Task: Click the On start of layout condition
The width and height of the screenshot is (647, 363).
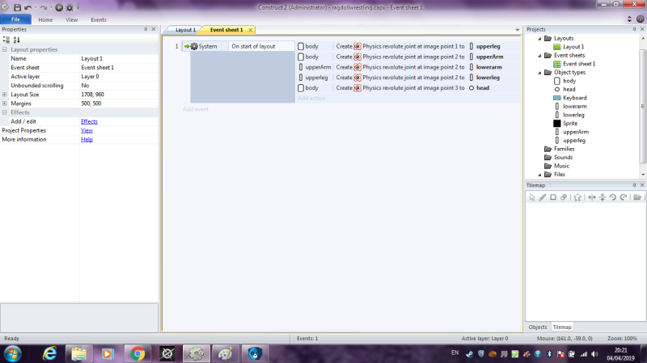Action: click(253, 46)
